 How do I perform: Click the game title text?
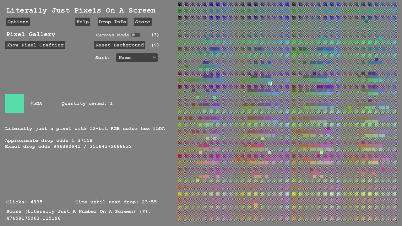(81, 10)
